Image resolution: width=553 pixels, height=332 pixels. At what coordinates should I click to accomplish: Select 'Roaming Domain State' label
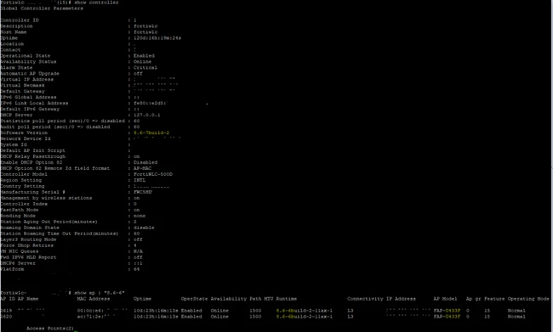pyautogui.click(x=30, y=228)
